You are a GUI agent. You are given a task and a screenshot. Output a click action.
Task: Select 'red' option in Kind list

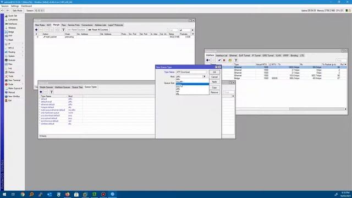[x=192, y=91]
